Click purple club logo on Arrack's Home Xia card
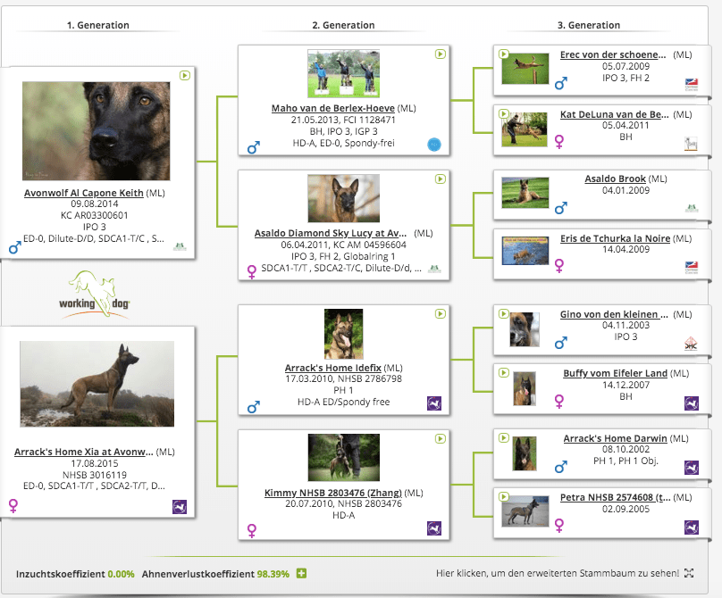Image resolution: width=722 pixels, height=598 pixels. [180, 507]
